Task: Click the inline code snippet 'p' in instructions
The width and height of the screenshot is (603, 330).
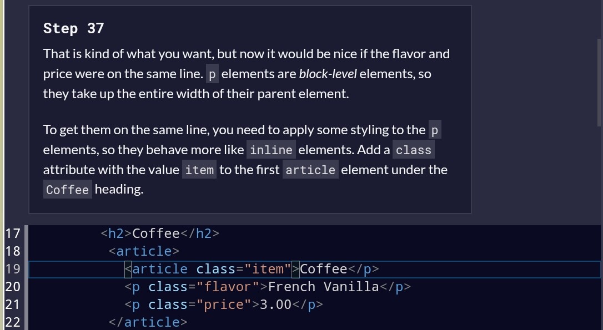Action: click(x=212, y=73)
